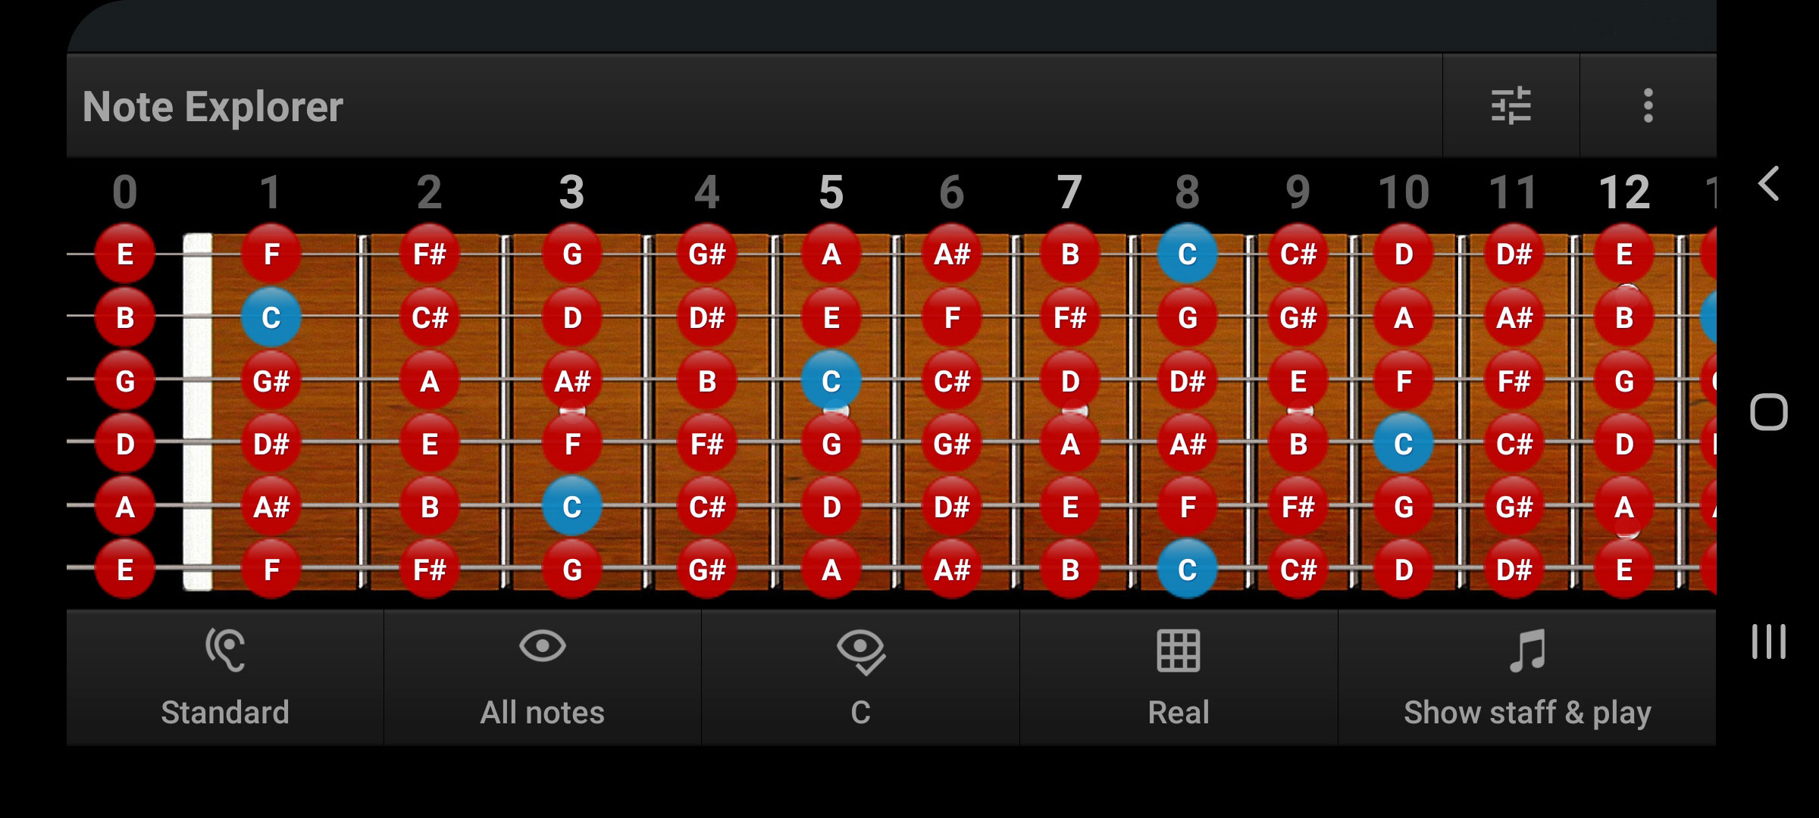Viewport: 1819px width, 818px height.
Task: Tap the ear icon for Standard tuning
Action: click(x=225, y=650)
